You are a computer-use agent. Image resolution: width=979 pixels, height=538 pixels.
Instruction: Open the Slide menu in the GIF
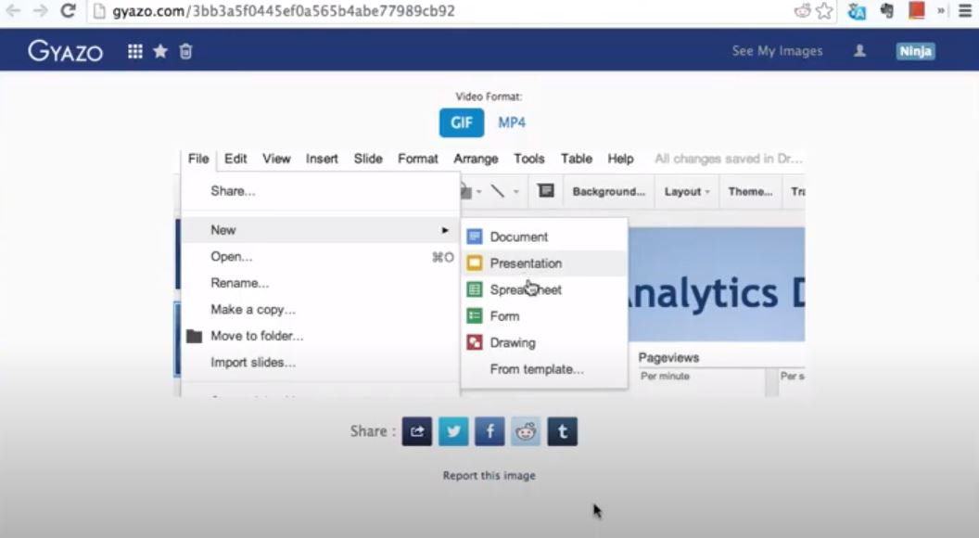pos(368,159)
